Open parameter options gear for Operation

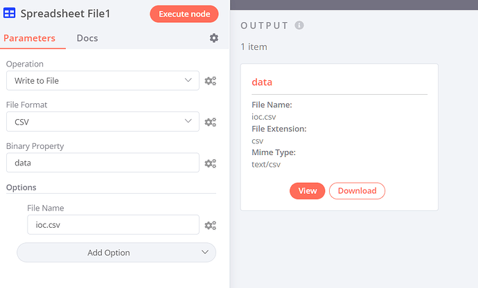[210, 81]
